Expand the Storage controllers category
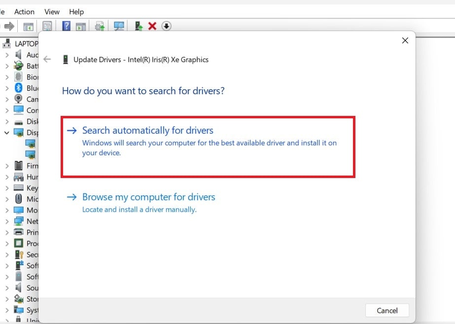Screen dimensions: 455x324 coord(7,299)
